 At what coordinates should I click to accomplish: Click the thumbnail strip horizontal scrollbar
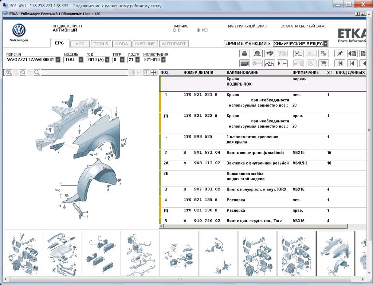pyautogui.click(x=180, y=279)
